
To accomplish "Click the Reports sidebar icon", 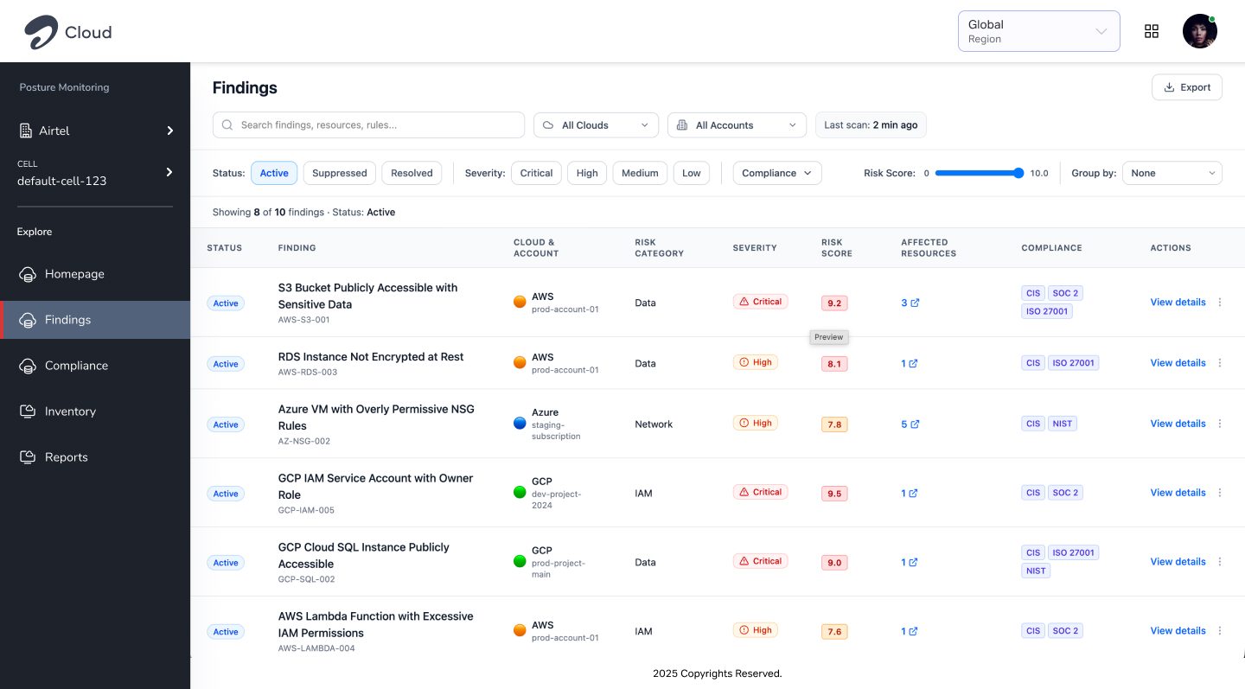I will [x=28, y=457].
